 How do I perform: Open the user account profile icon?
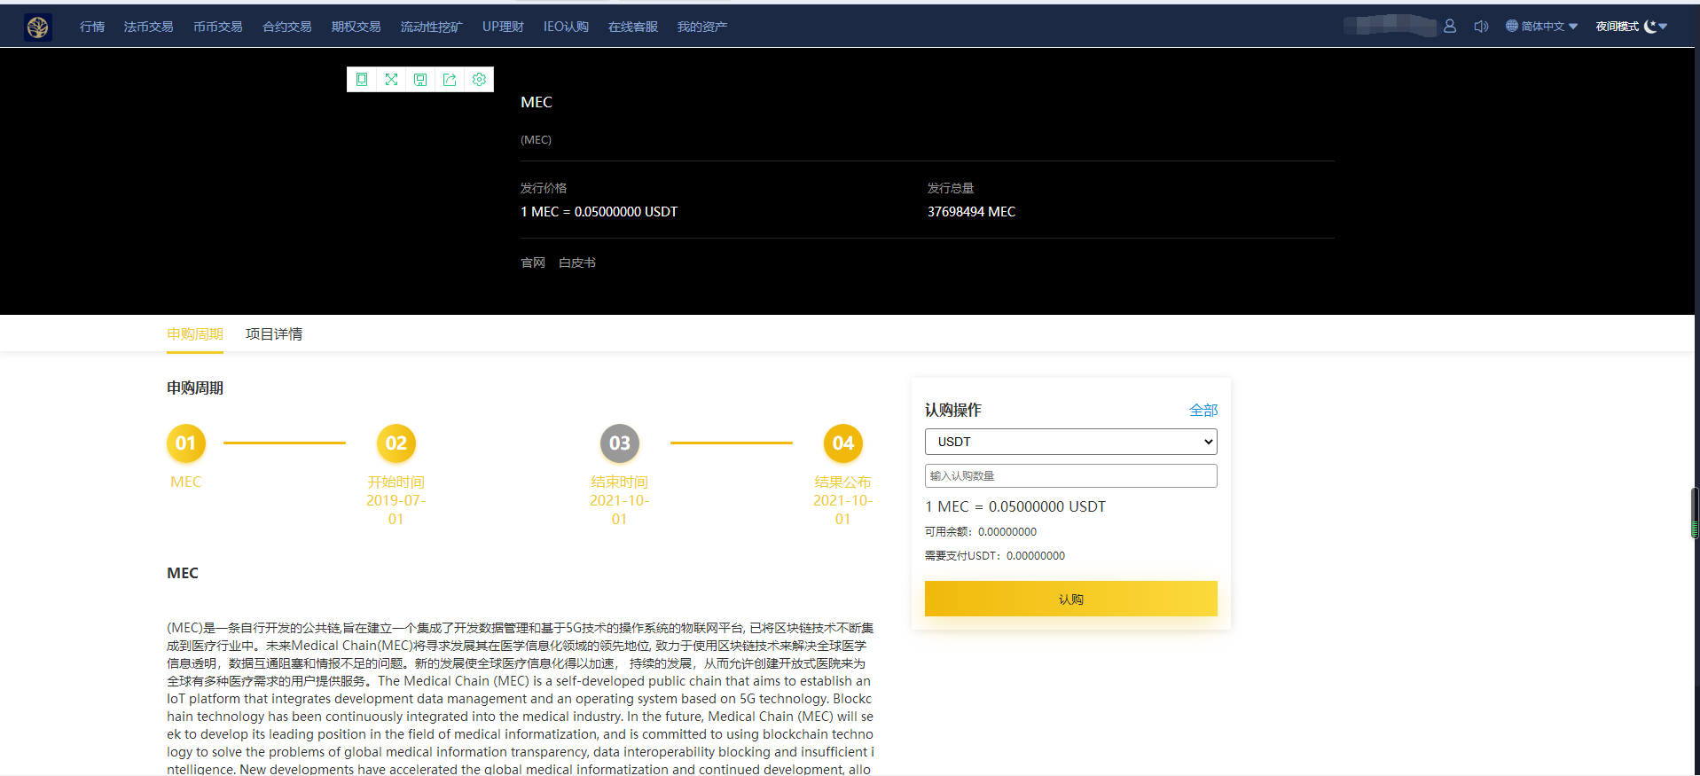pos(1450,27)
